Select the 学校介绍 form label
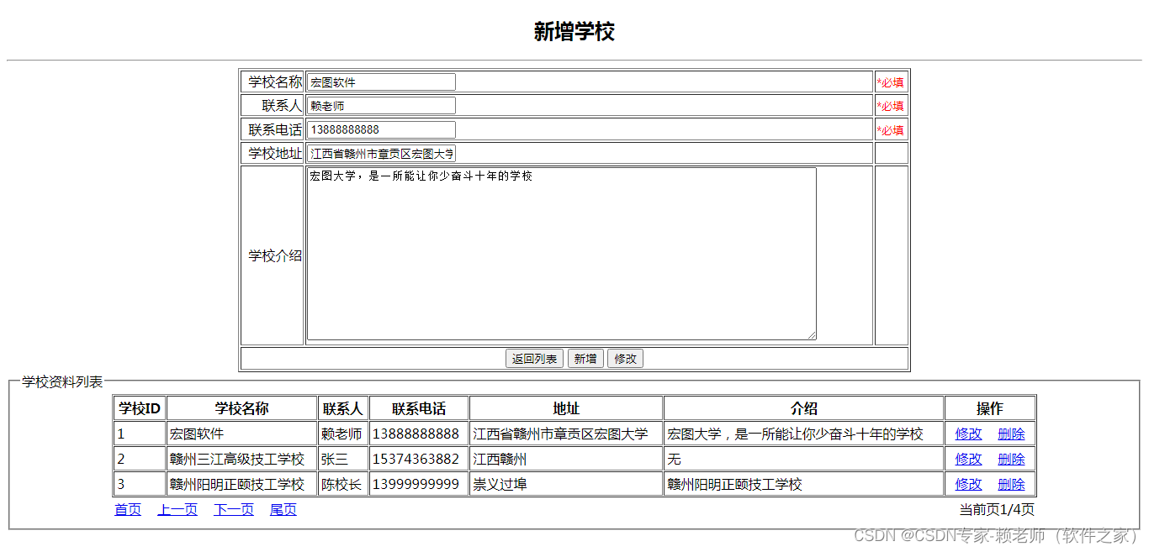This screenshot has width=1149, height=552. pos(275,255)
